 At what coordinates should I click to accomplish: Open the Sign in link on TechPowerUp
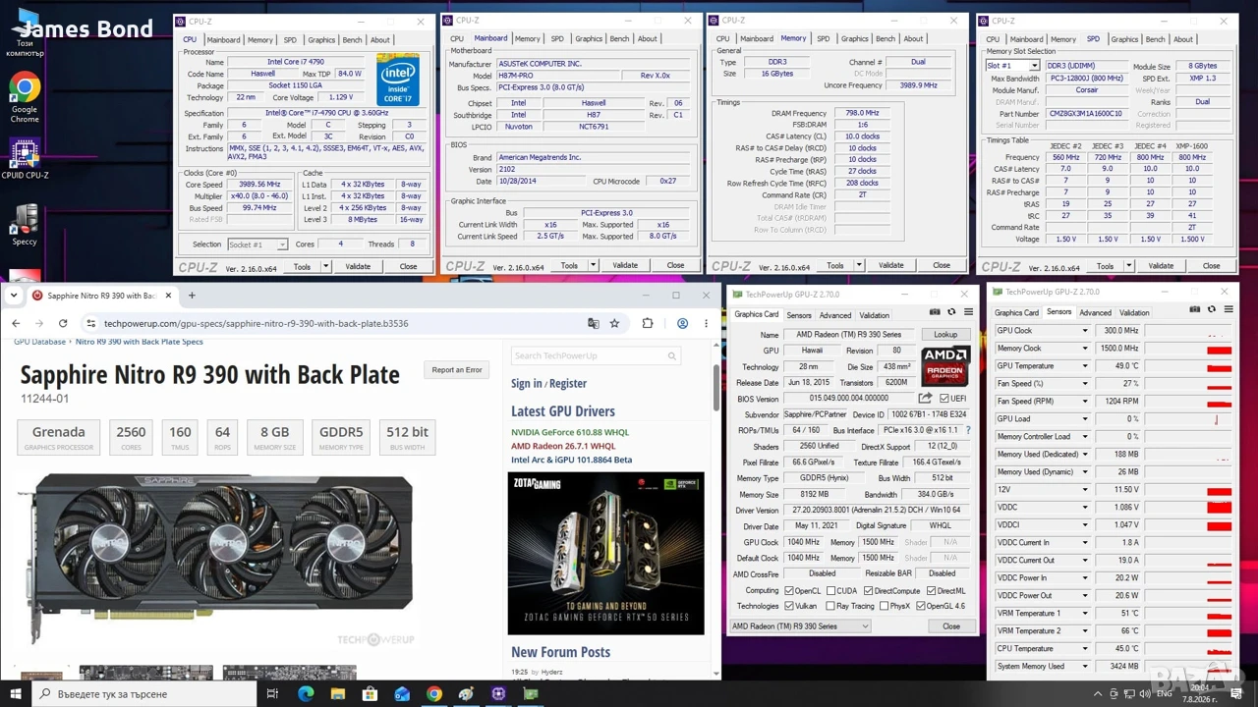[x=527, y=384]
